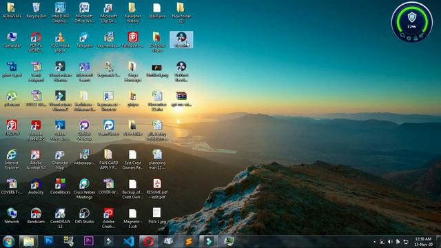Click the Computer desktop icon
Viewport: 441px width, 248px height.
coord(12,40)
